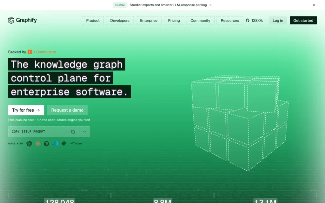Click the "Backed by" label

(x=17, y=52)
